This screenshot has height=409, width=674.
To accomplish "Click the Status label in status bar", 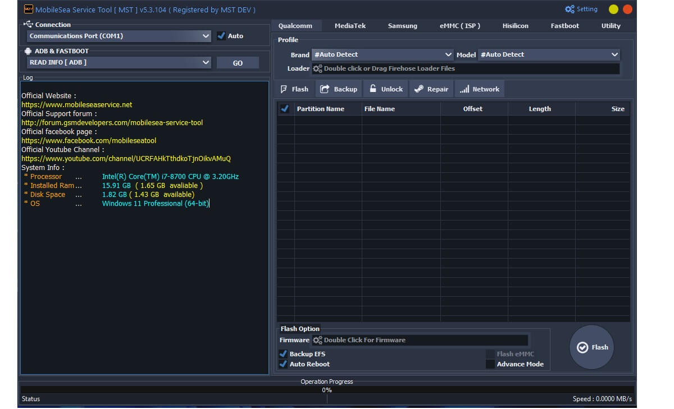I will [x=31, y=399].
